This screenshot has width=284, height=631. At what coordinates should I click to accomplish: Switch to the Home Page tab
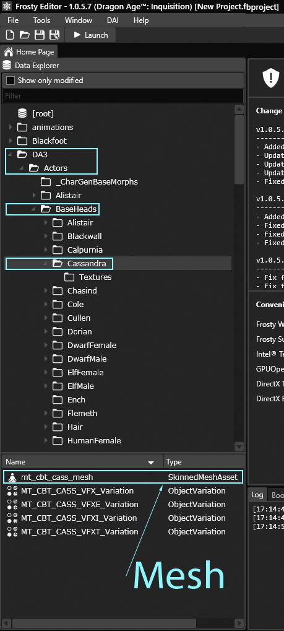30,52
